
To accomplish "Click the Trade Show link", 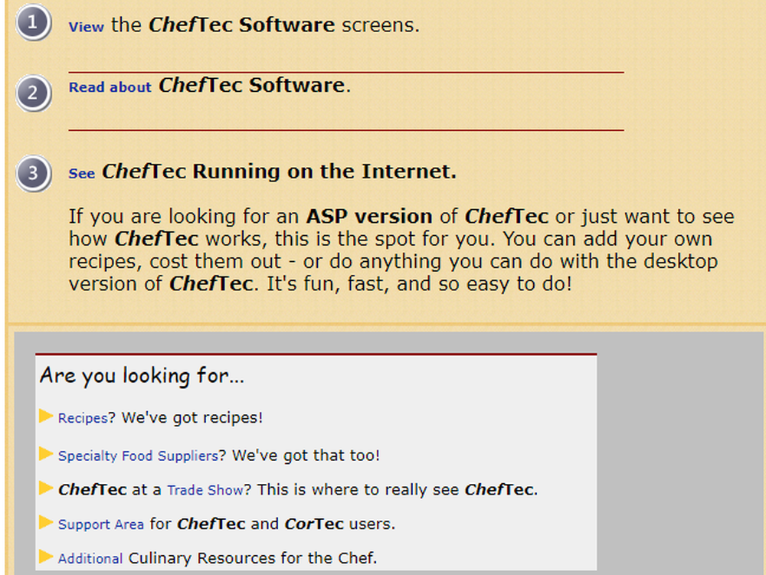I will 205,489.
